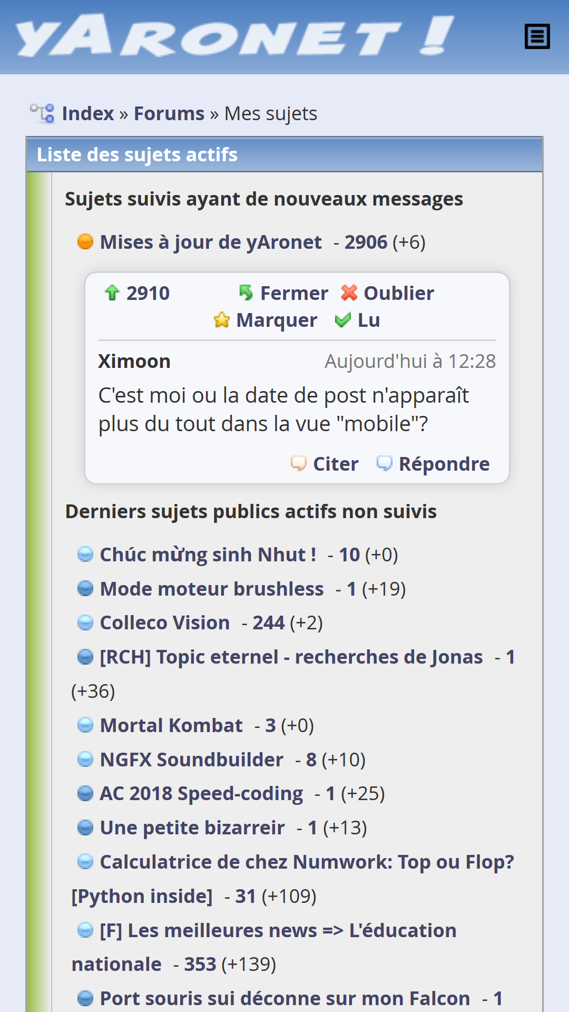The width and height of the screenshot is (569, 1012).
Task: Click the yellow star Marquer icon
Action: [x=222, y=320]
